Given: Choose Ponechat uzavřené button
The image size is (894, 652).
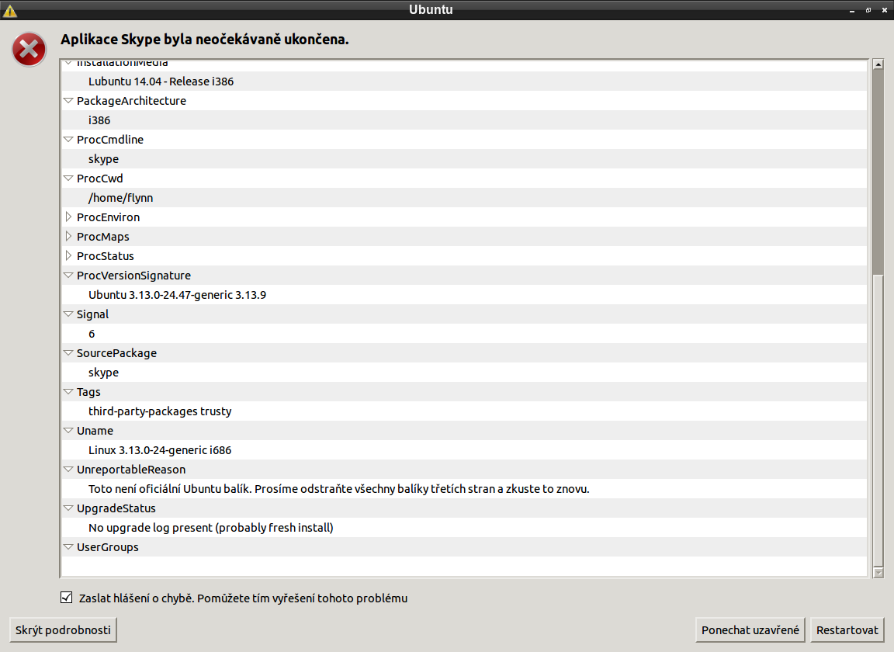Looking at the screenshot, I should point(750,629).
